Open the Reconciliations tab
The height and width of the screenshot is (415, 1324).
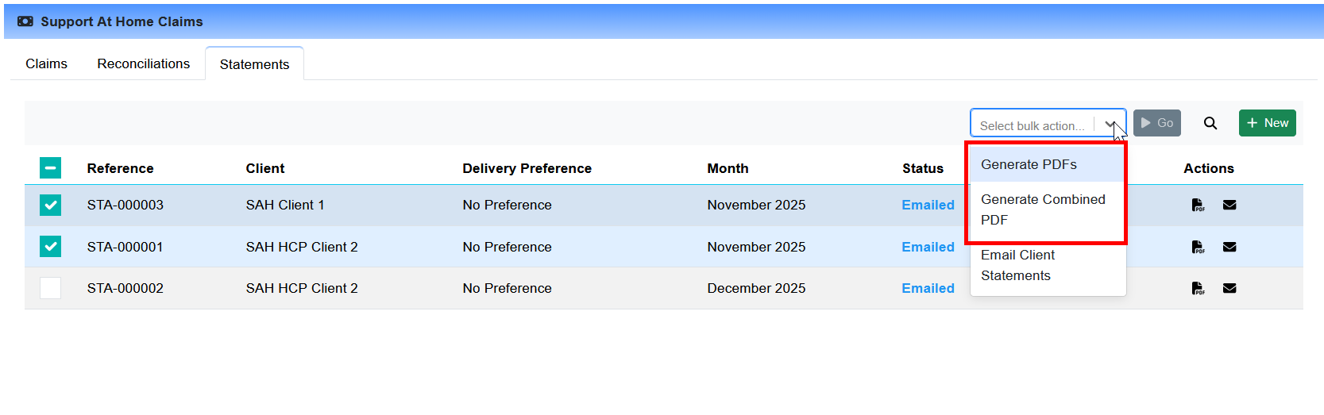pos(144,63)
